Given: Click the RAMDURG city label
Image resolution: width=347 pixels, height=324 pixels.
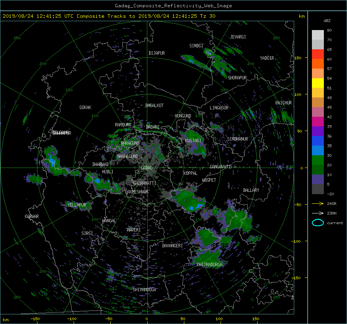Looking at the screenshot, I should (123, 125).
